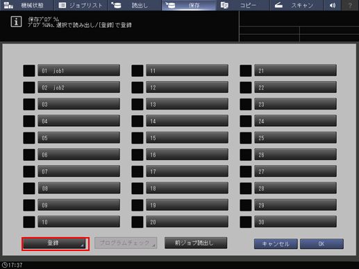Click the black indicator box beside 01 job1
The image size is (359, 269).
[x=29, y=71]
